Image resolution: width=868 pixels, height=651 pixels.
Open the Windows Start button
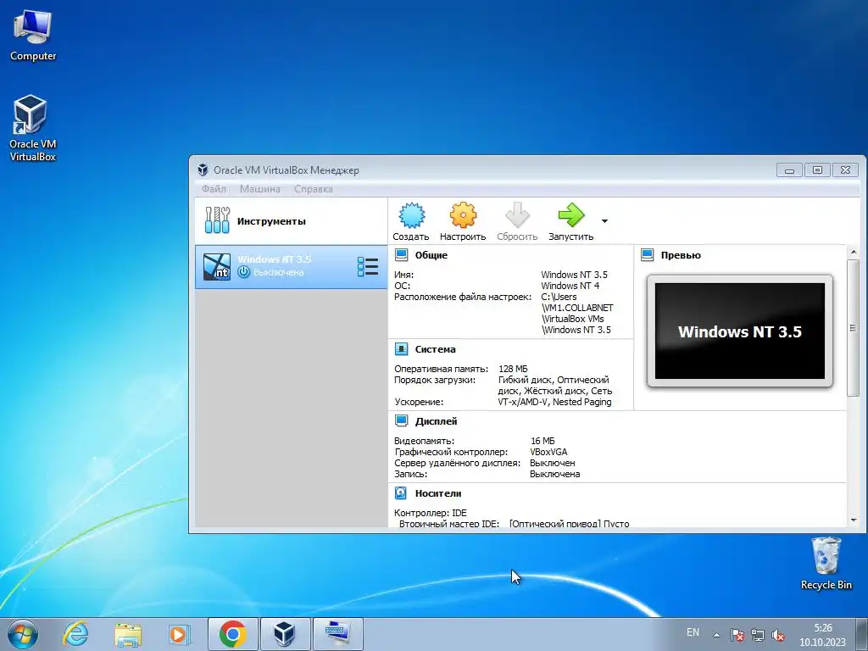click(23, 634)
